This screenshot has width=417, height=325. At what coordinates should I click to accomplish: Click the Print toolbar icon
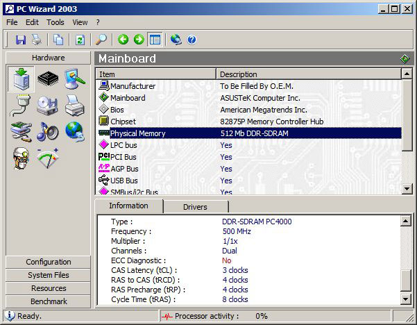pos(37,40)
